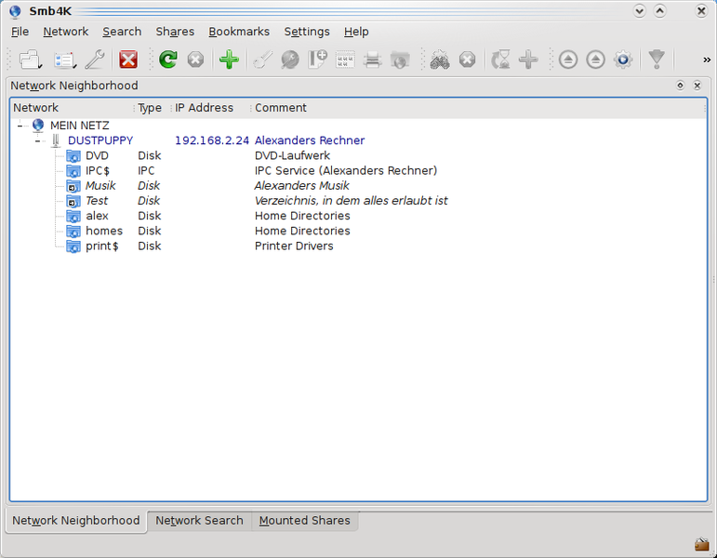
Task: Select the Network Neighborhood tab
Action: [x=76, y=521]
